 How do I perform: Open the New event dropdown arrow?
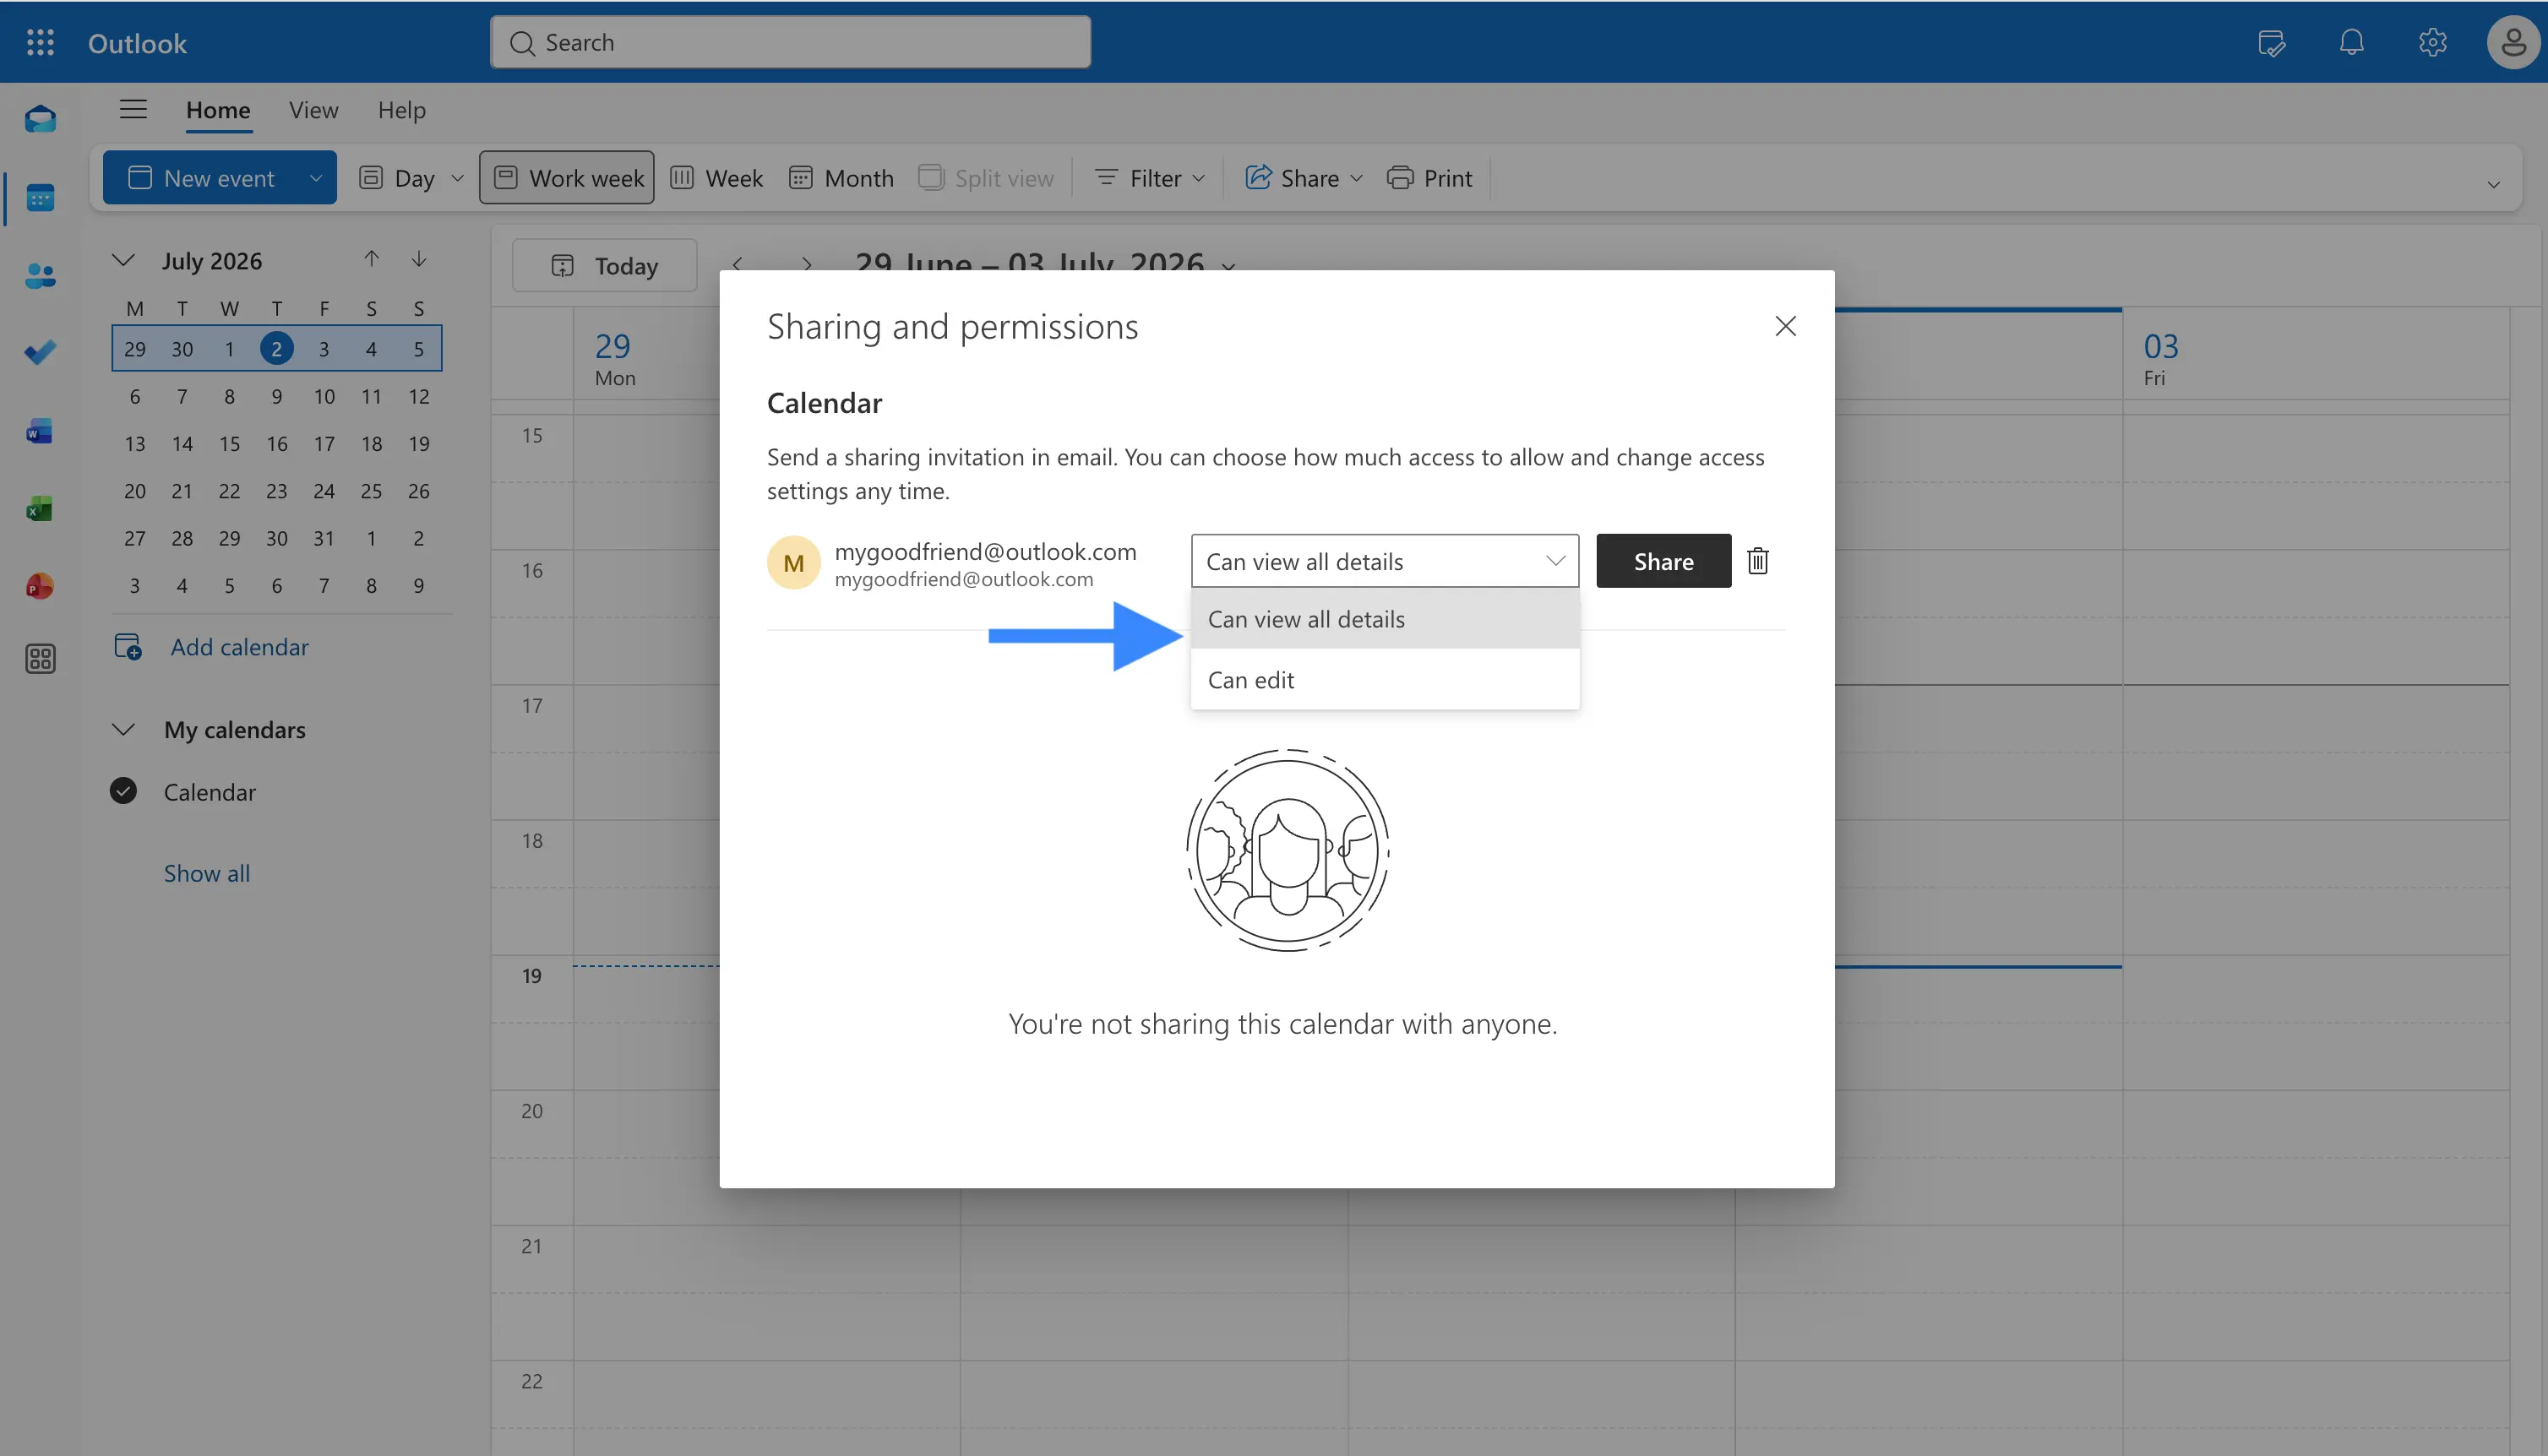(316, 178)
